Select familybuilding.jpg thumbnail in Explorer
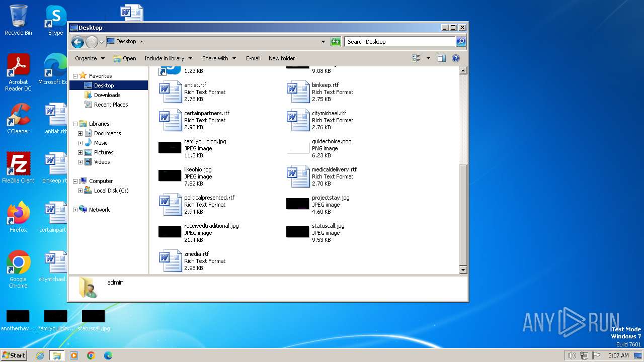The height and width of the screenshot is (362, 644). pos(170,147)
